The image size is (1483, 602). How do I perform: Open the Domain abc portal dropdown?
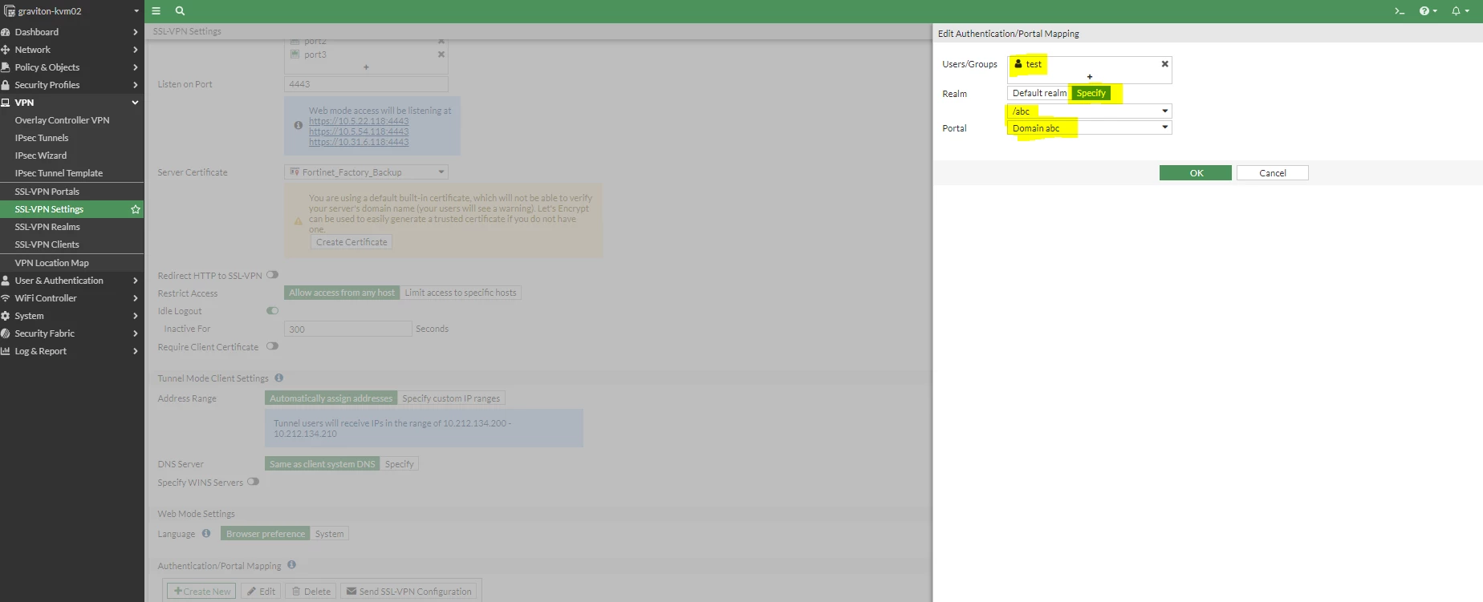point(1090,128)
